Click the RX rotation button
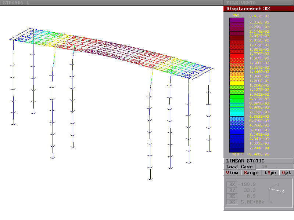This screenshot has height=220, width=294. (x=232, y=184)
